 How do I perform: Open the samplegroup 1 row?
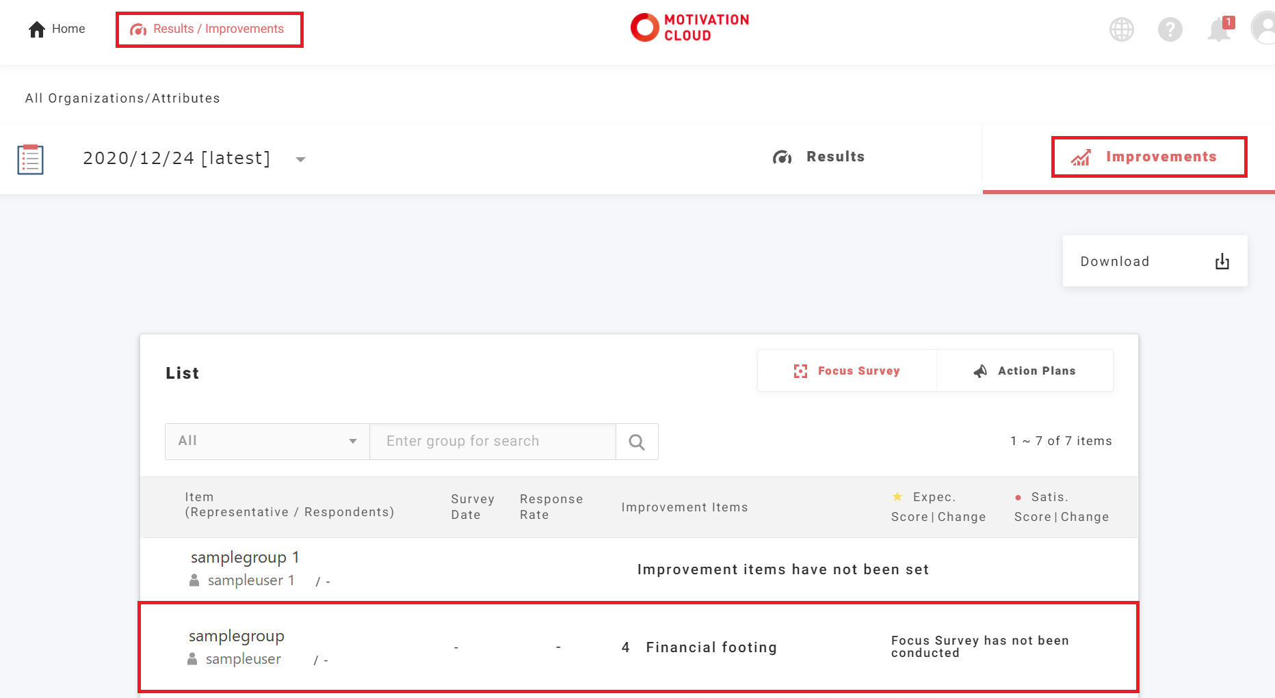tap(245, 558)
